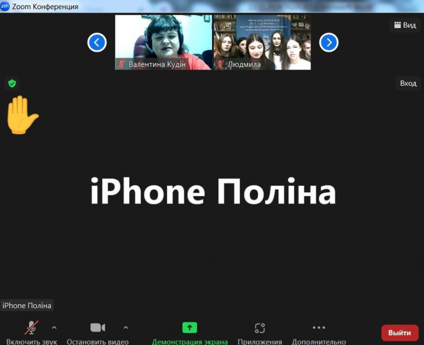Select Валентина Кудін video thumbnail
Screen dimensions: 424x345
163,42
